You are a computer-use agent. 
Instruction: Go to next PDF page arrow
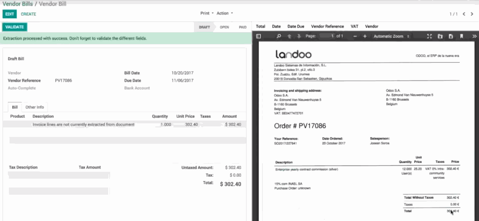coord(299,36)
